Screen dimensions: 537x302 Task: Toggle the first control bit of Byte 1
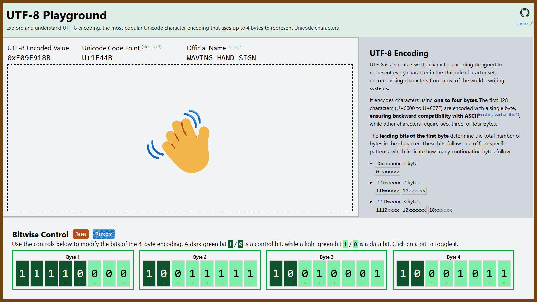(22, 273)
